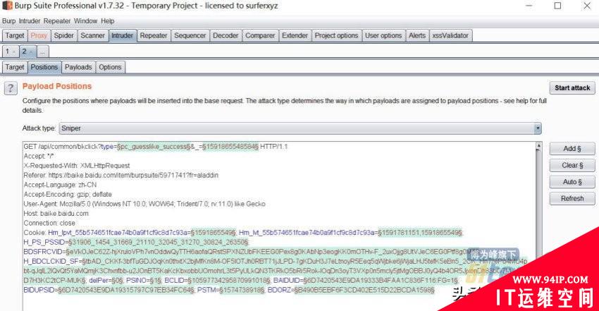Click the Burp Suite logo icon
Screen dimensions: 599x311
[x=6, y=6]
